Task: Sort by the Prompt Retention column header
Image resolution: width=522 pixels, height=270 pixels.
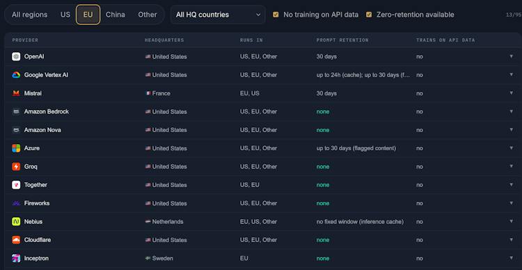Action: [x=342, y=40]
